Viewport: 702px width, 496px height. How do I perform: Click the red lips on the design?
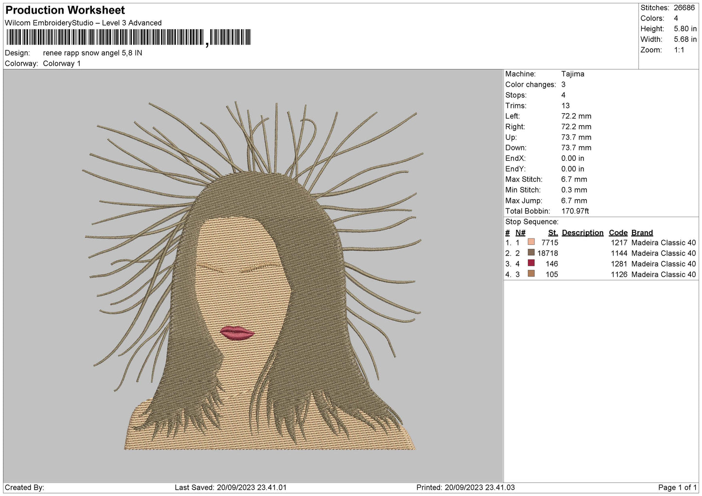pyautogui.click(x=237, y=333)
